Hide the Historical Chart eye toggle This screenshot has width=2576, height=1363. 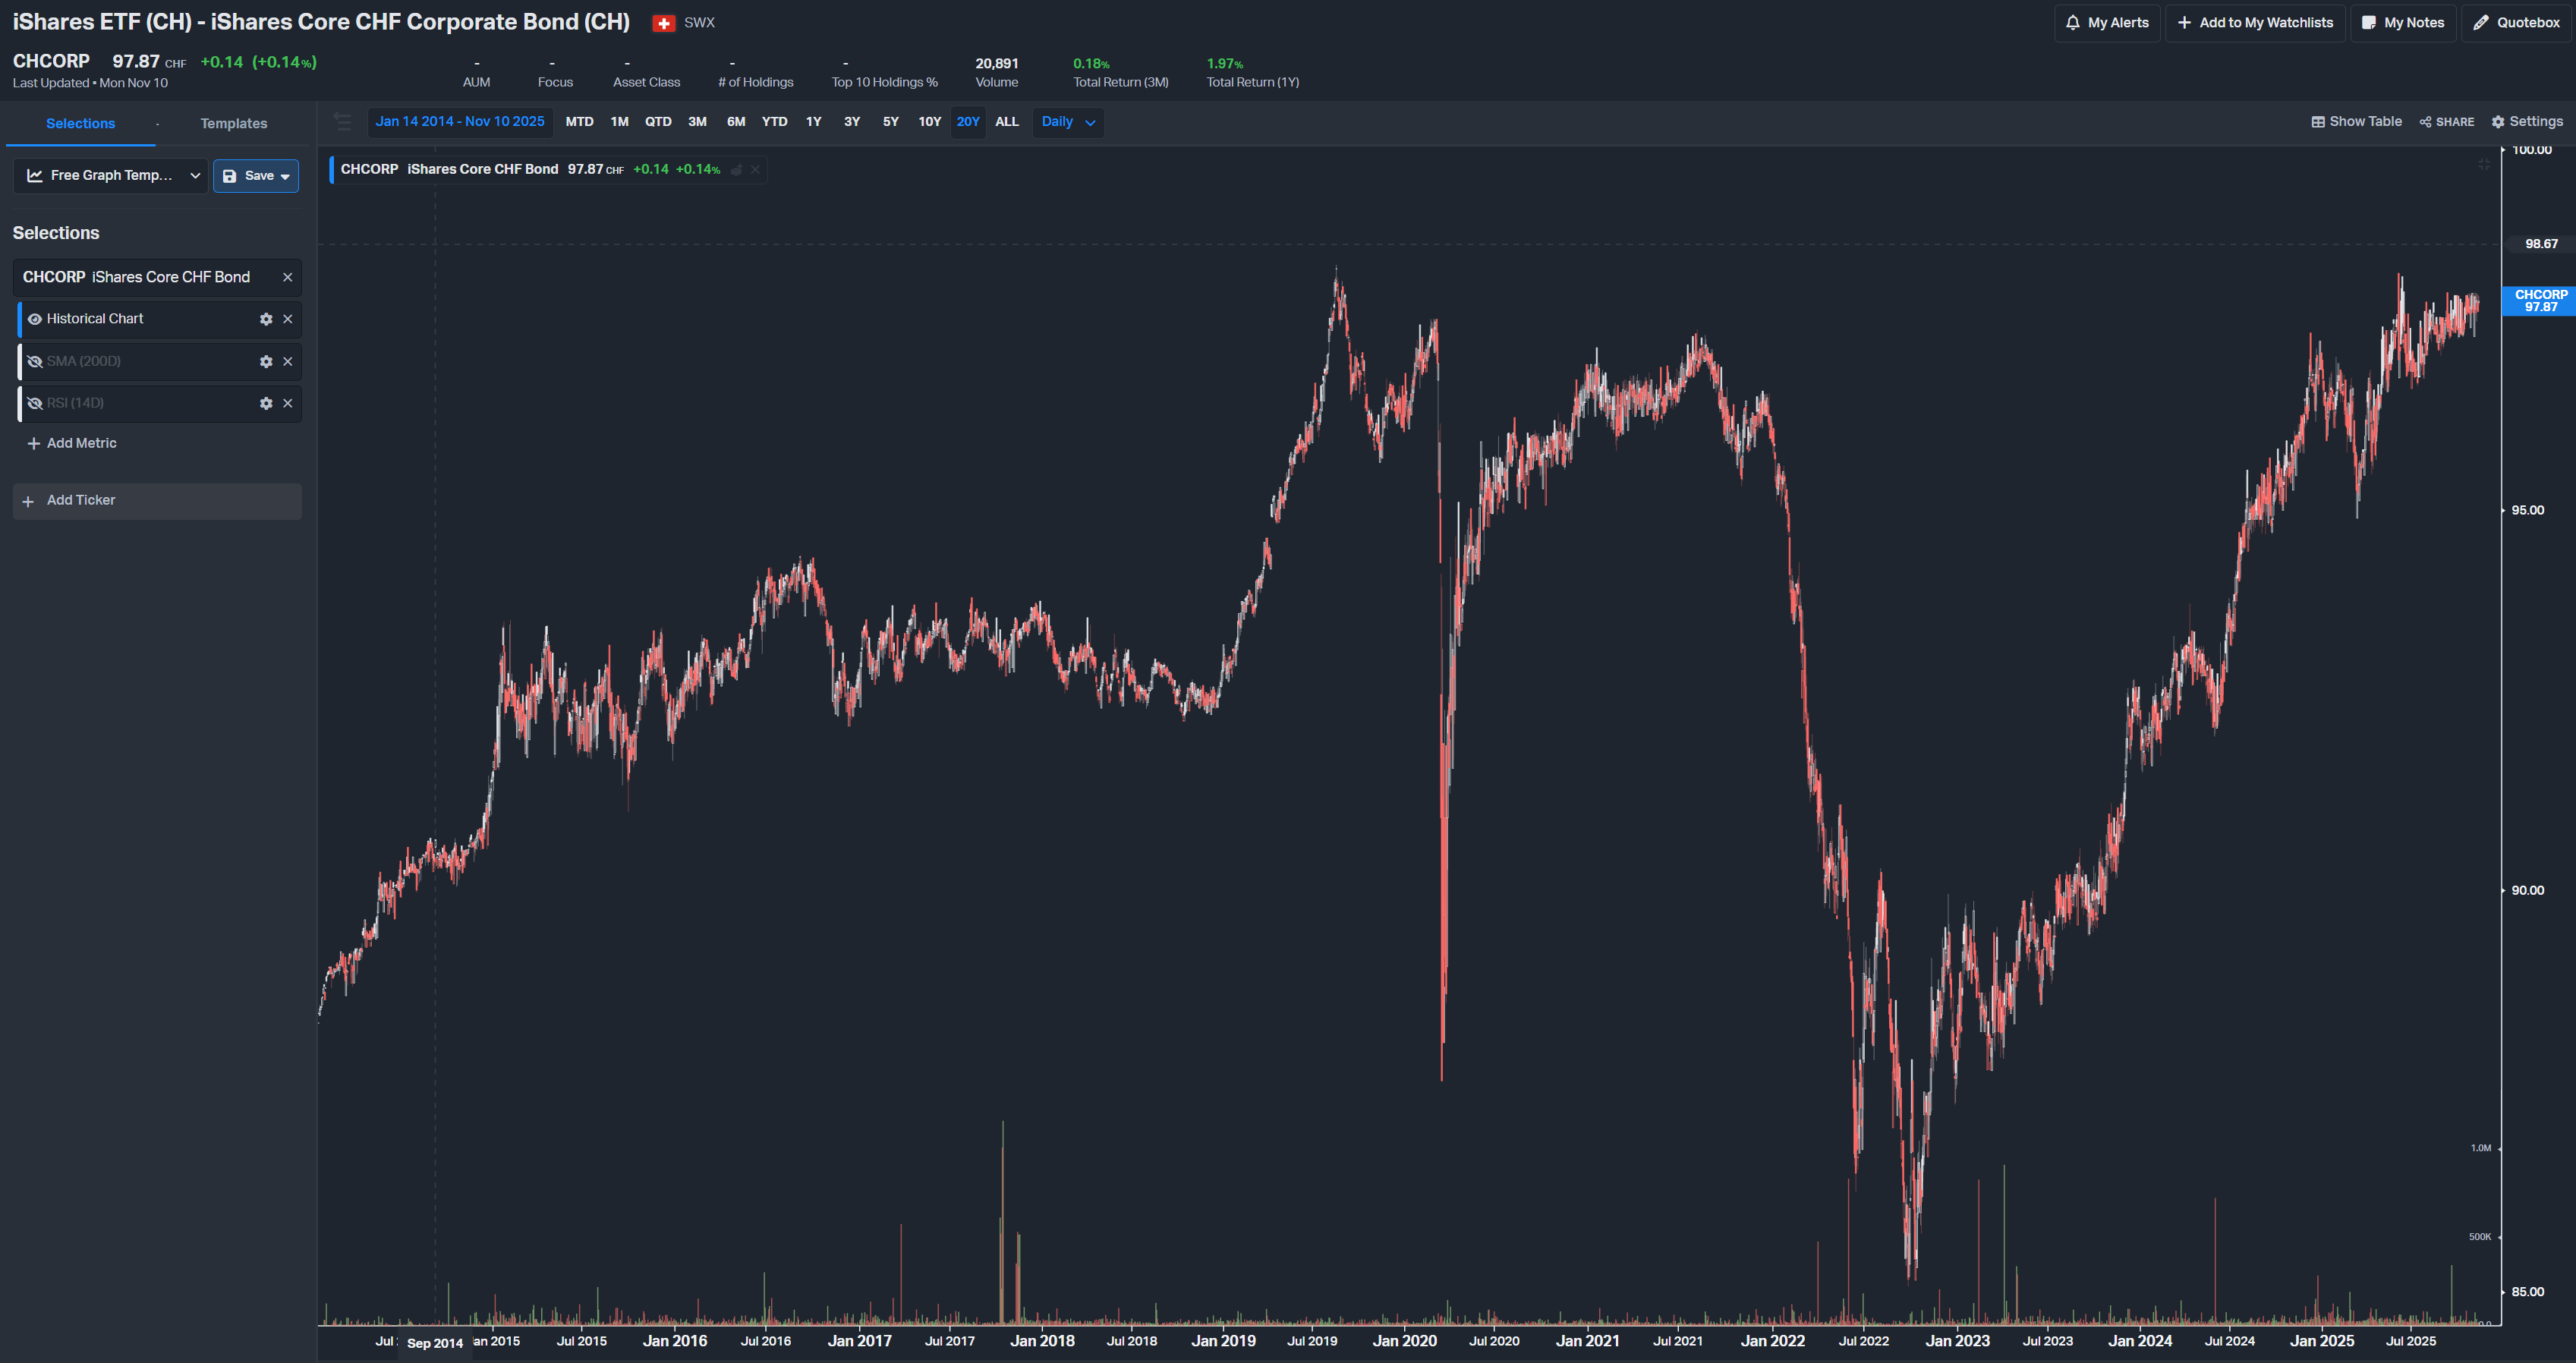35,319
